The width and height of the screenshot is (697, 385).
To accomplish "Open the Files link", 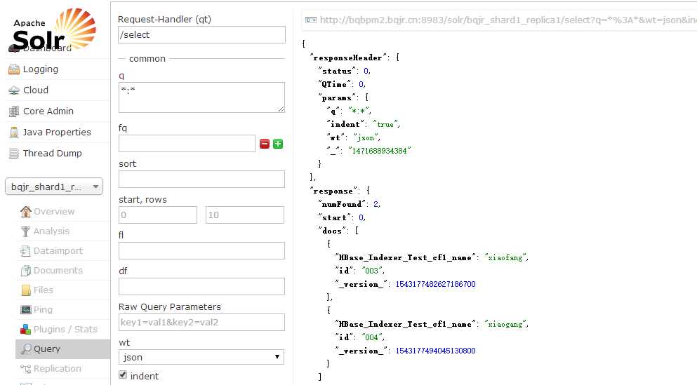I will coord(44,290).
